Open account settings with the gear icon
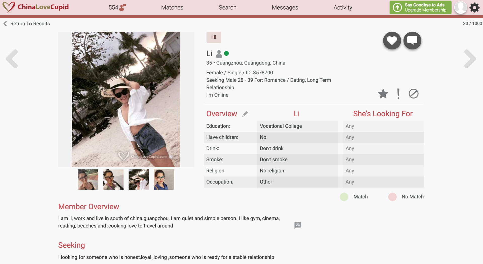 point(475,7)
